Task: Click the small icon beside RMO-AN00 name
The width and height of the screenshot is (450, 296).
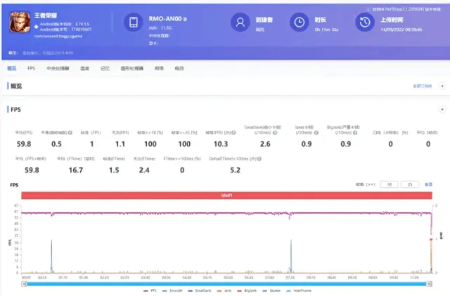Action: coord(186,18)
